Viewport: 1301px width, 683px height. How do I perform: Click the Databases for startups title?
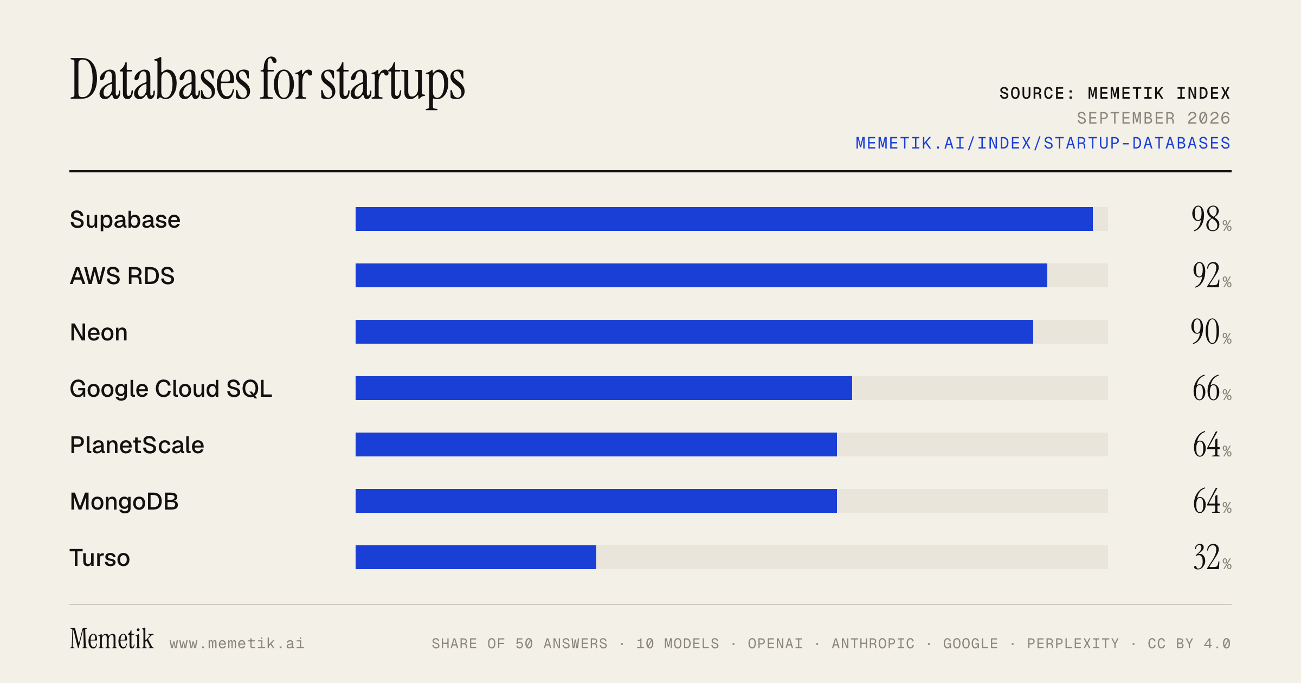[x=267, y=80]
